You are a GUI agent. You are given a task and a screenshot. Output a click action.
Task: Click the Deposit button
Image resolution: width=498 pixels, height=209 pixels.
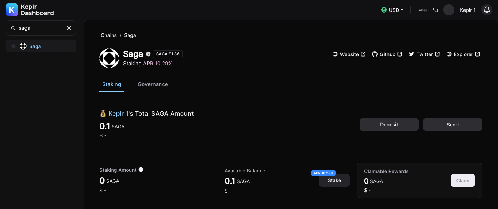pyautogui.click(x=389, y=125)
